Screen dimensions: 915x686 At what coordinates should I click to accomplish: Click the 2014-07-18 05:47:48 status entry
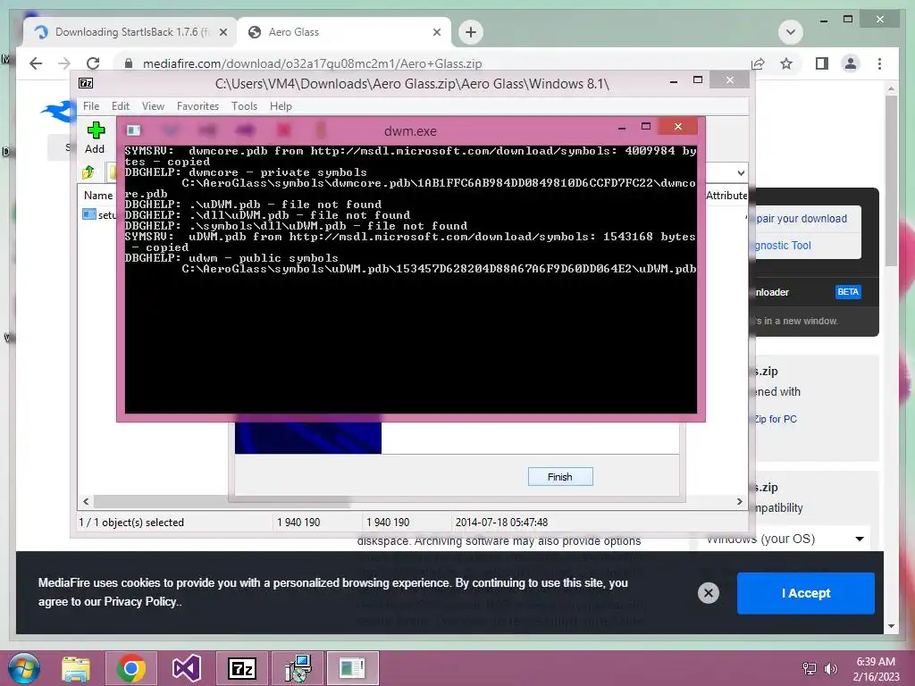[502, 523]
